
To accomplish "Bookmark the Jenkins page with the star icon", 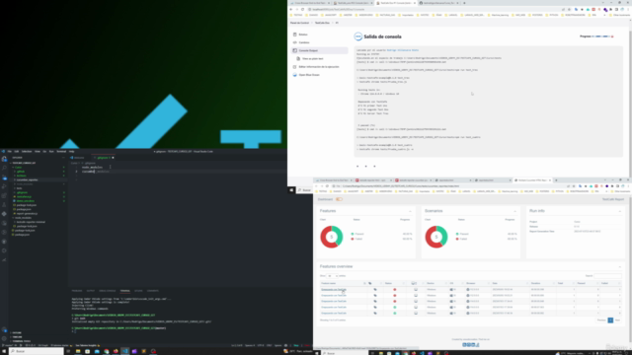I will (570, 9).
